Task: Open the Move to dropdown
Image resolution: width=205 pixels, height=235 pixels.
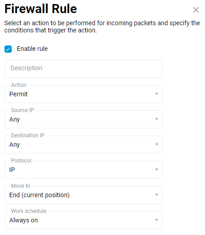Action: (x=84, y=195)
